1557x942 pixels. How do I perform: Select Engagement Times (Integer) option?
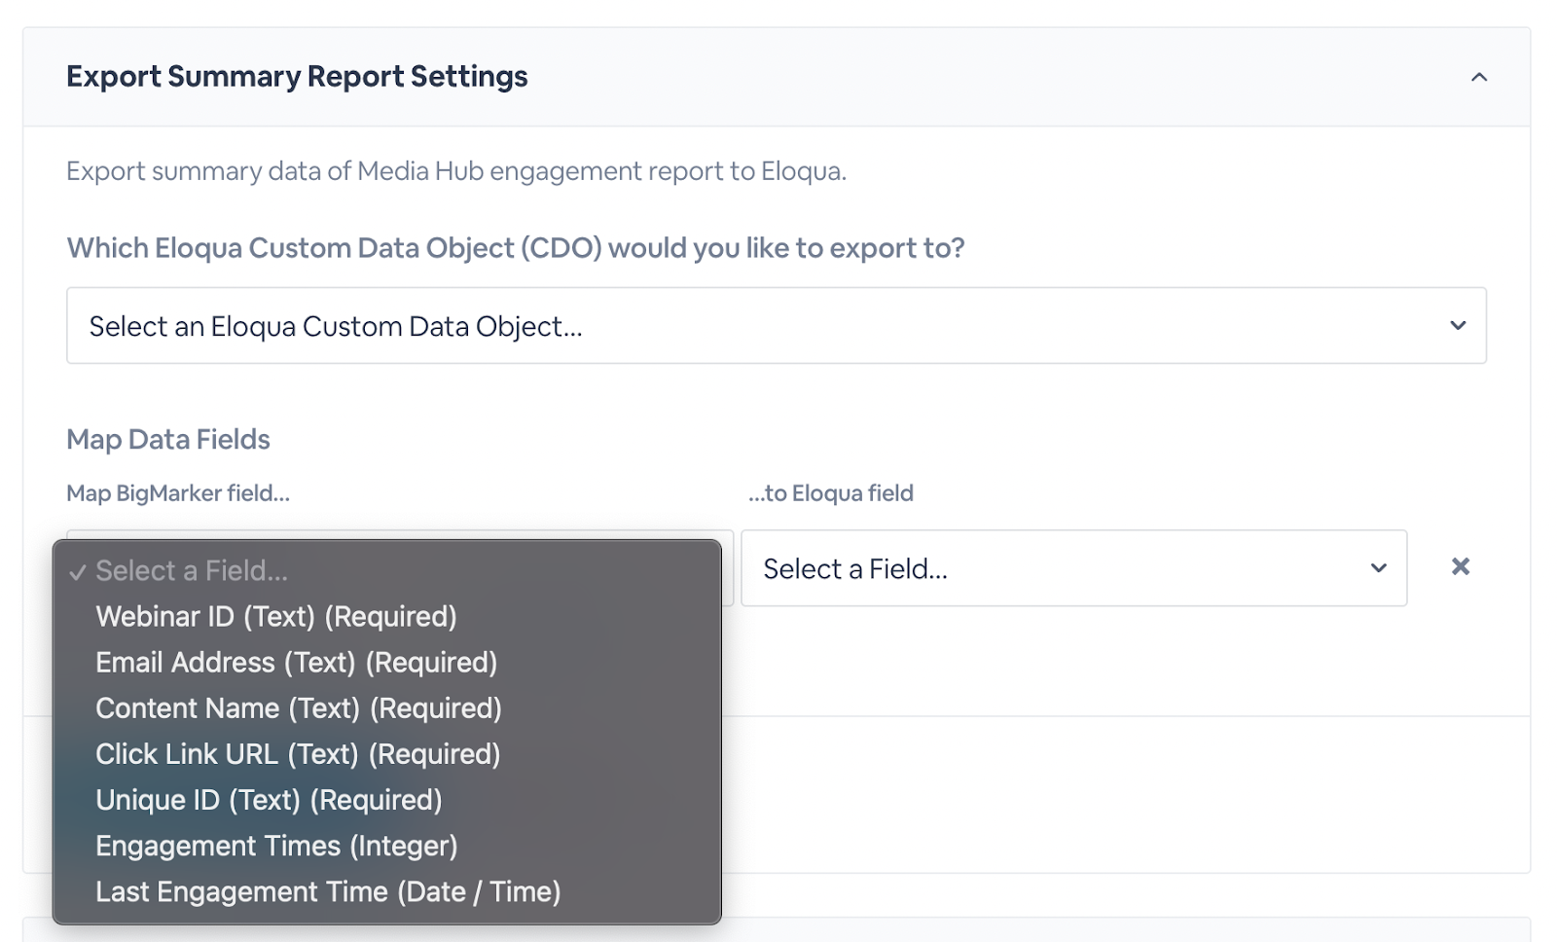pos(386,846)
